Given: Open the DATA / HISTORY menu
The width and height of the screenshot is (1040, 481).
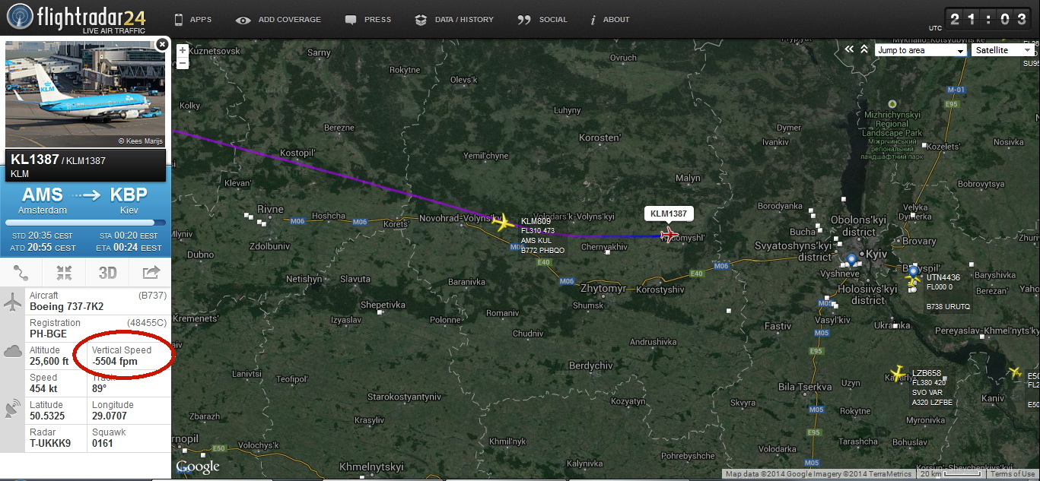Looking at the screenshot, I should (455, 20).
